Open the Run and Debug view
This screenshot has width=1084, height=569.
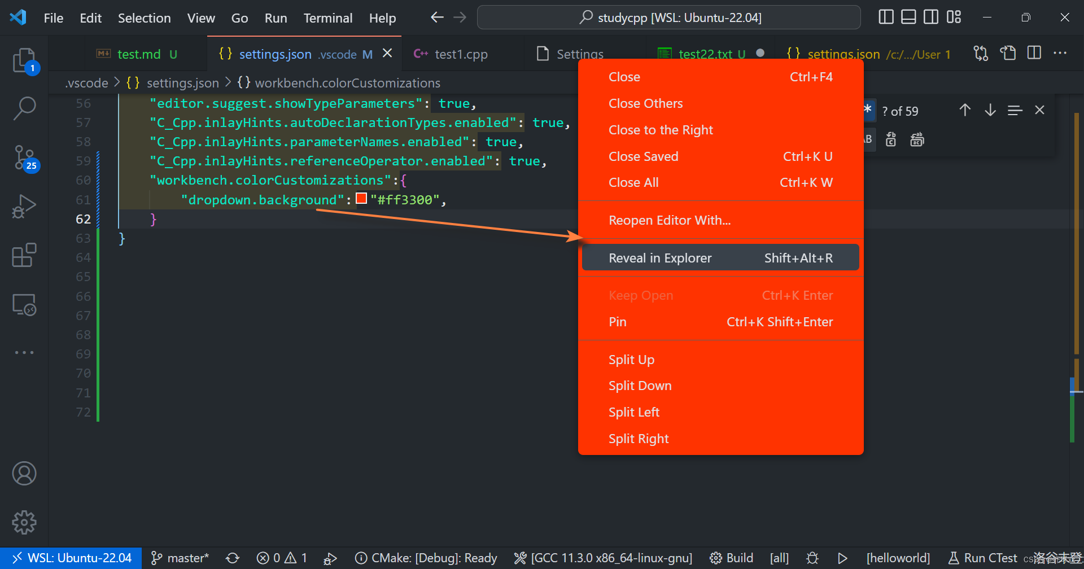(x=24, y=206)
